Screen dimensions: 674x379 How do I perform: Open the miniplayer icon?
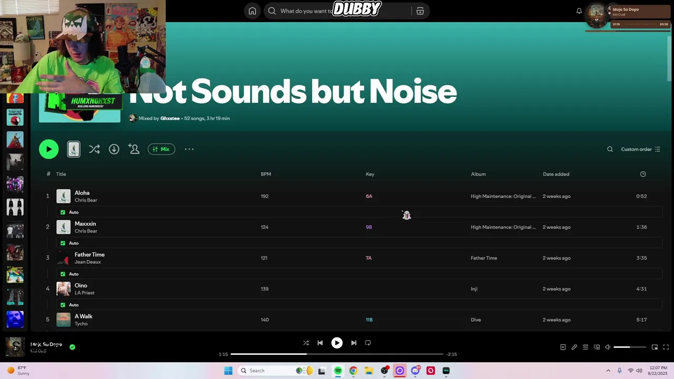click(655, 347)
